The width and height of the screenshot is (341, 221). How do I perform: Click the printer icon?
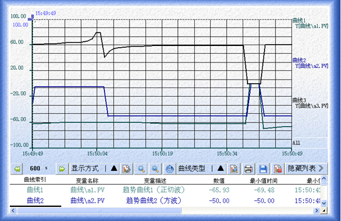pyautogui.click(x=248, y=169)
